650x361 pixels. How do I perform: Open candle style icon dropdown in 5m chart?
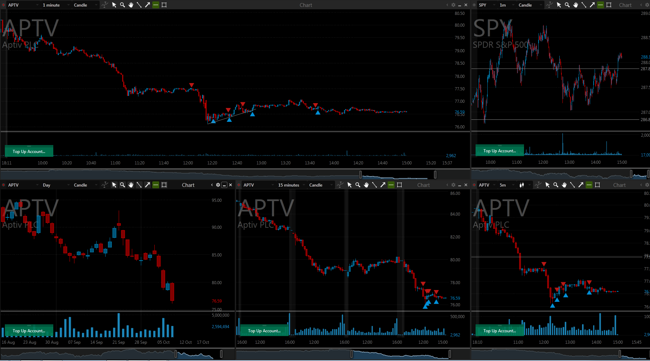pos(525,185)
